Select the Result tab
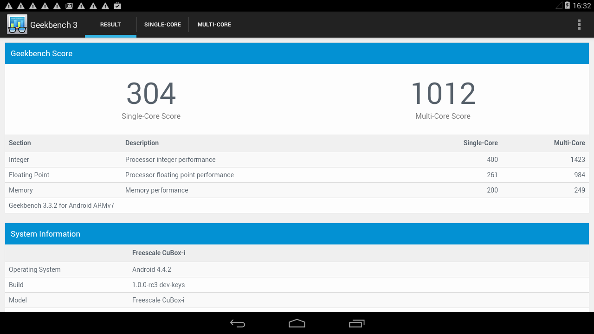 coord(110,25)
